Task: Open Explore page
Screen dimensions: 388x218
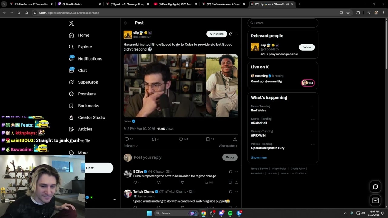Action: pyautogui.click(x=80, y=47)
